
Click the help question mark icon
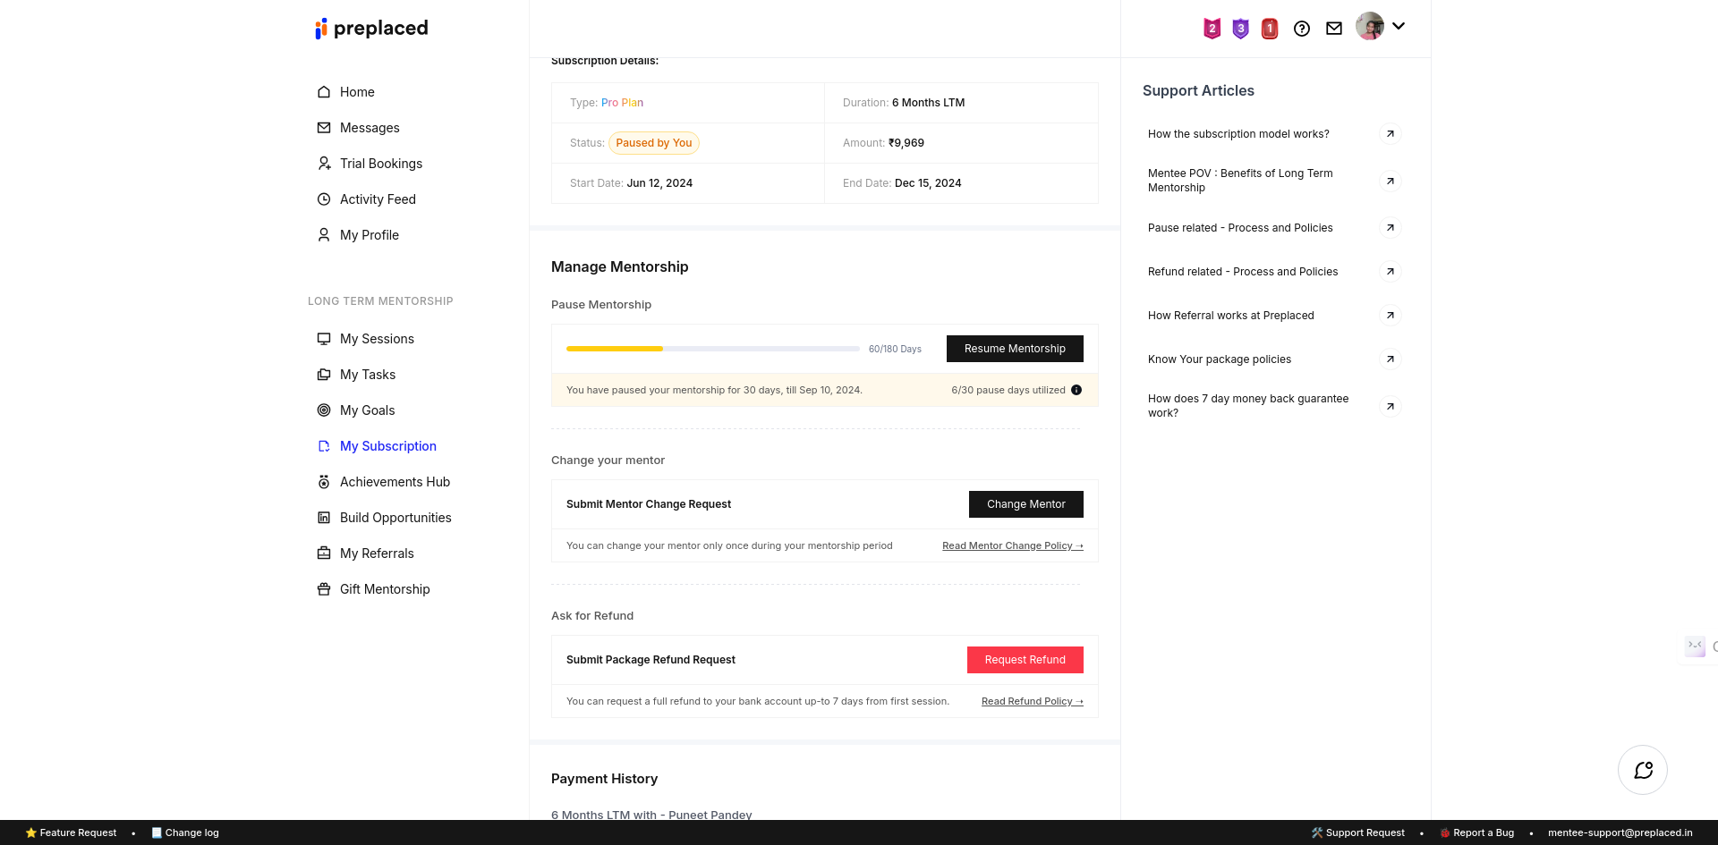pyautogui.click(x=1302, y=29)
